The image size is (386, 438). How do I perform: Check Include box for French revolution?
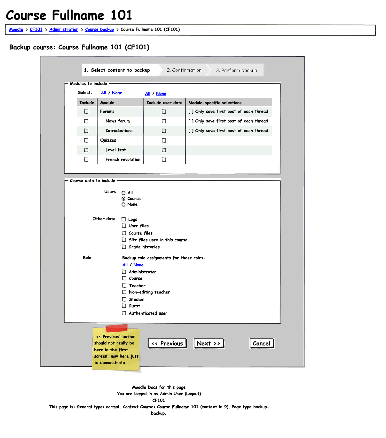(x=86, y=160)
